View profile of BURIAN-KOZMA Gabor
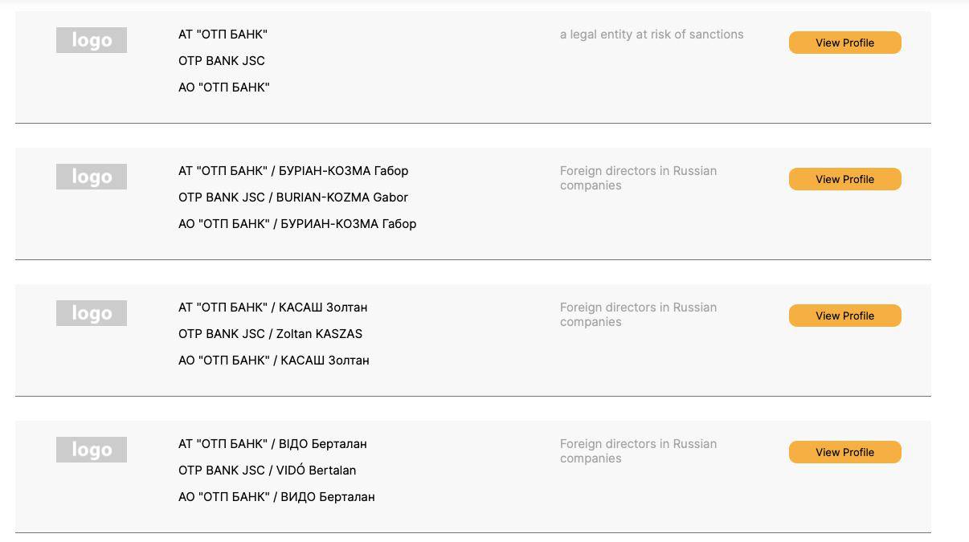969x542 pixels. point(844,179)
